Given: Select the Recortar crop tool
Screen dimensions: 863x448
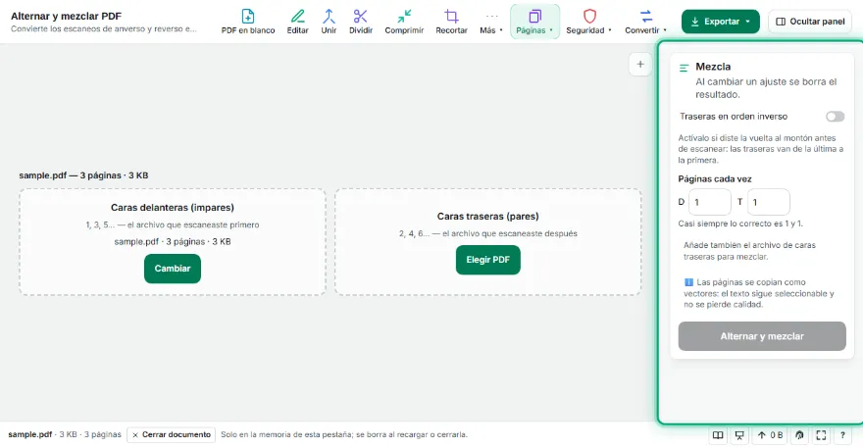Looking at the screenshot, I should point(451,22).
